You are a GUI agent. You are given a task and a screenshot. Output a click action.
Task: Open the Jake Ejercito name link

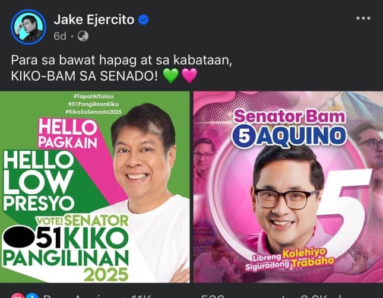pyautogui.click(x=94, y=20)
